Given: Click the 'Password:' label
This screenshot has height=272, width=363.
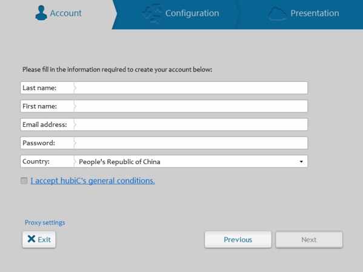Looking at the screenshot, I should tap(39, 143).
